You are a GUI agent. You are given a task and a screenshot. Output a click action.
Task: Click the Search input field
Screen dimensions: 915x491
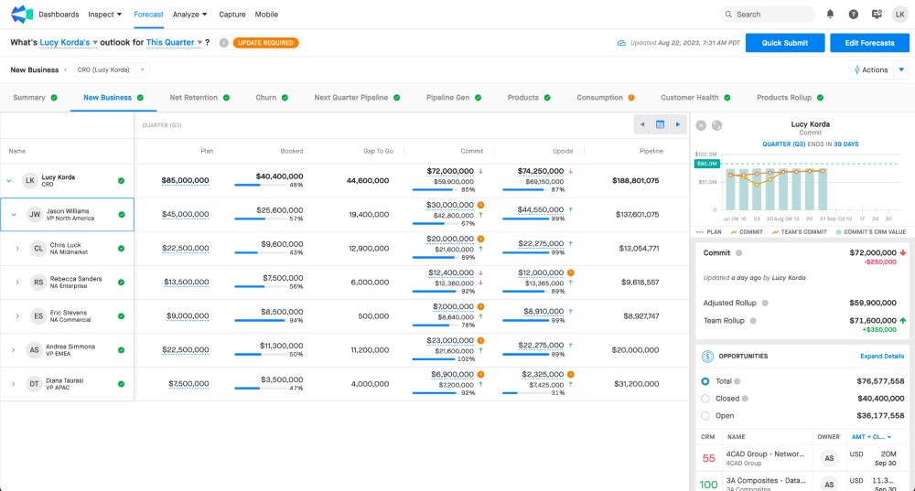click(x=773, y=15)
